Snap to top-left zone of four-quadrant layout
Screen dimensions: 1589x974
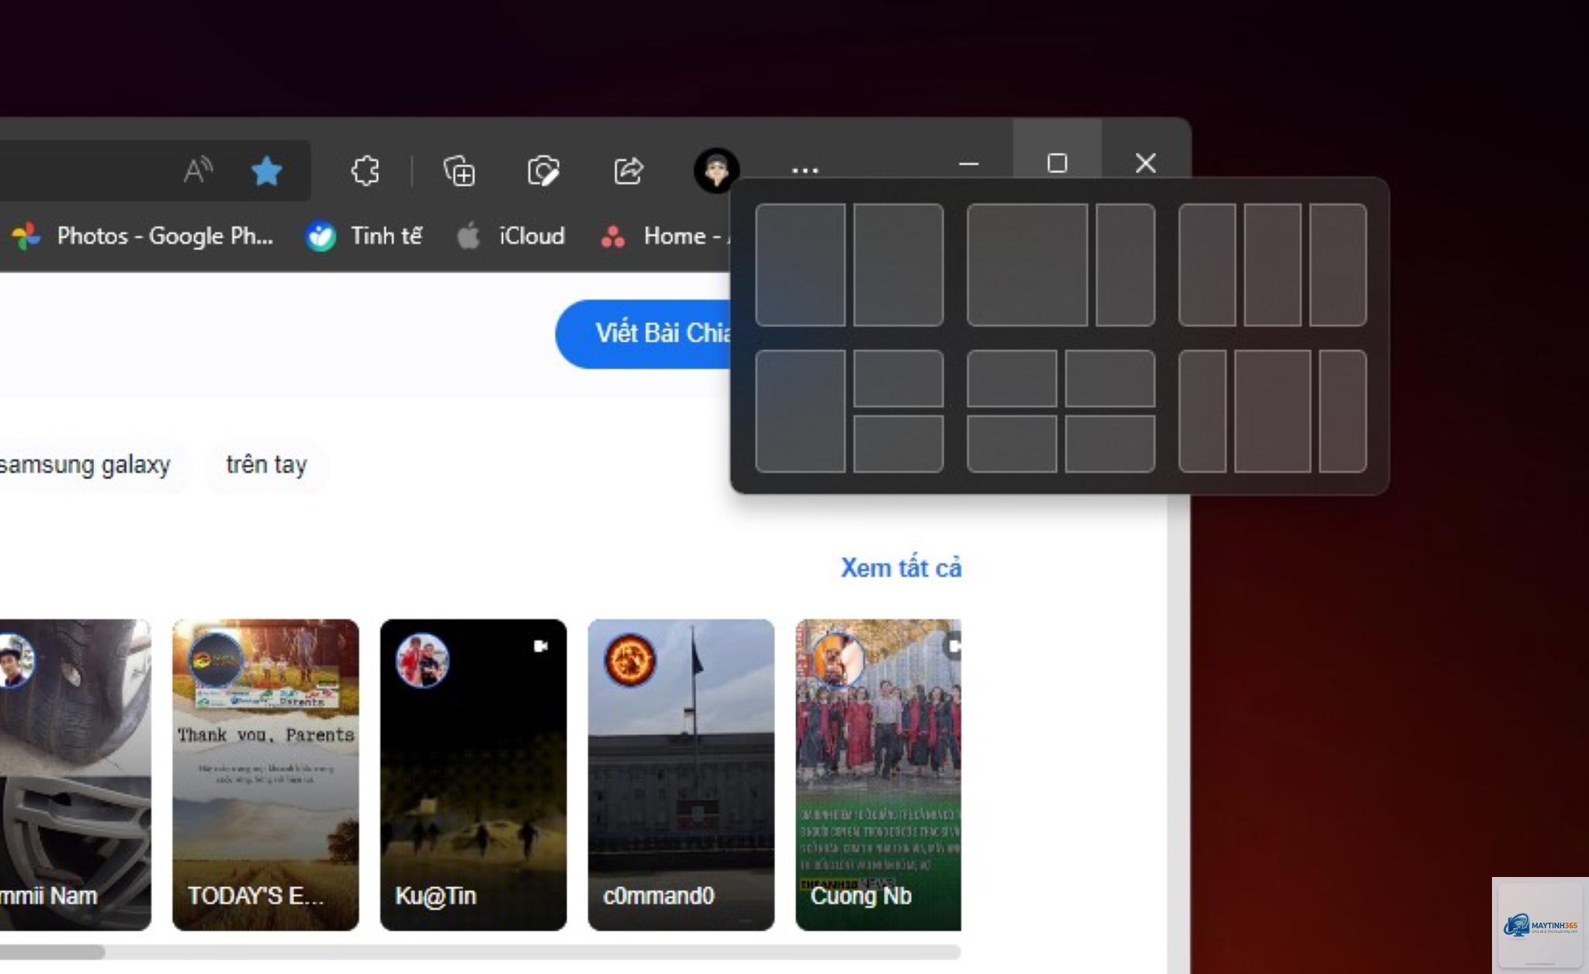coord(1012,378)
